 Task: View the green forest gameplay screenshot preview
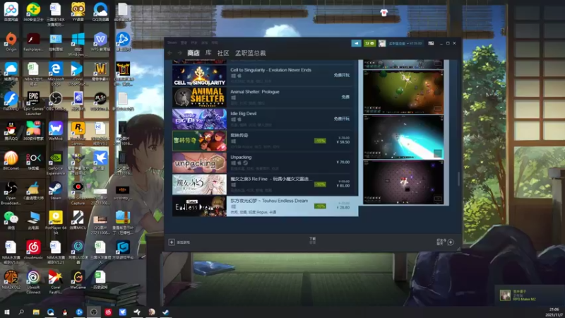pos(403,92)
